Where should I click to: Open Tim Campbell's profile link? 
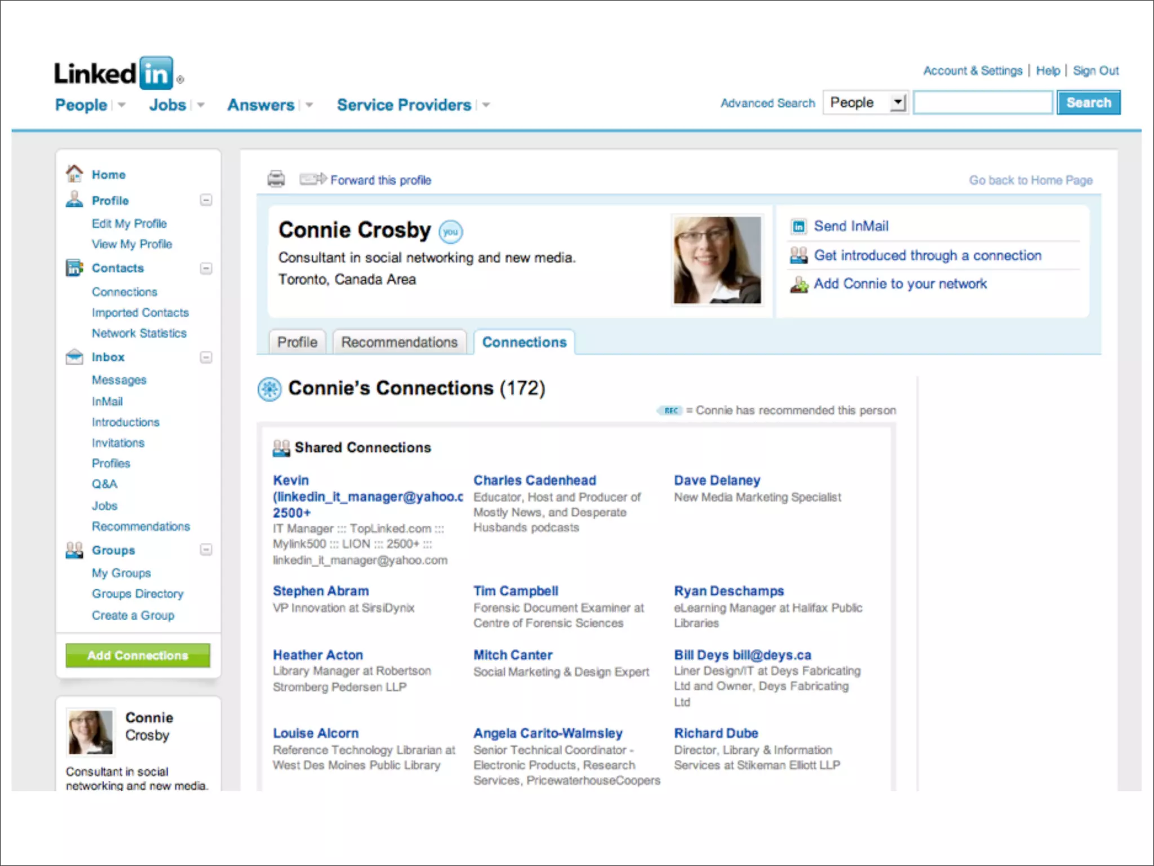516,591
